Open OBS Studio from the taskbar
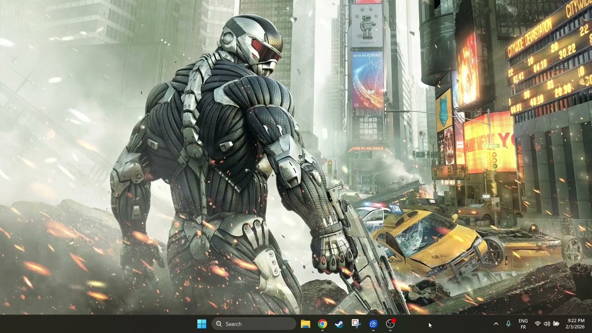Screen dimensions: 592x333 pyautogui.click(x=390, y=324)
